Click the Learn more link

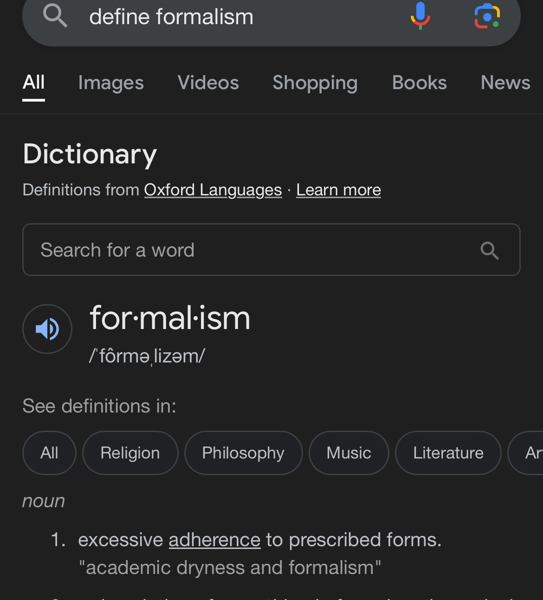(x=338, y=190)
